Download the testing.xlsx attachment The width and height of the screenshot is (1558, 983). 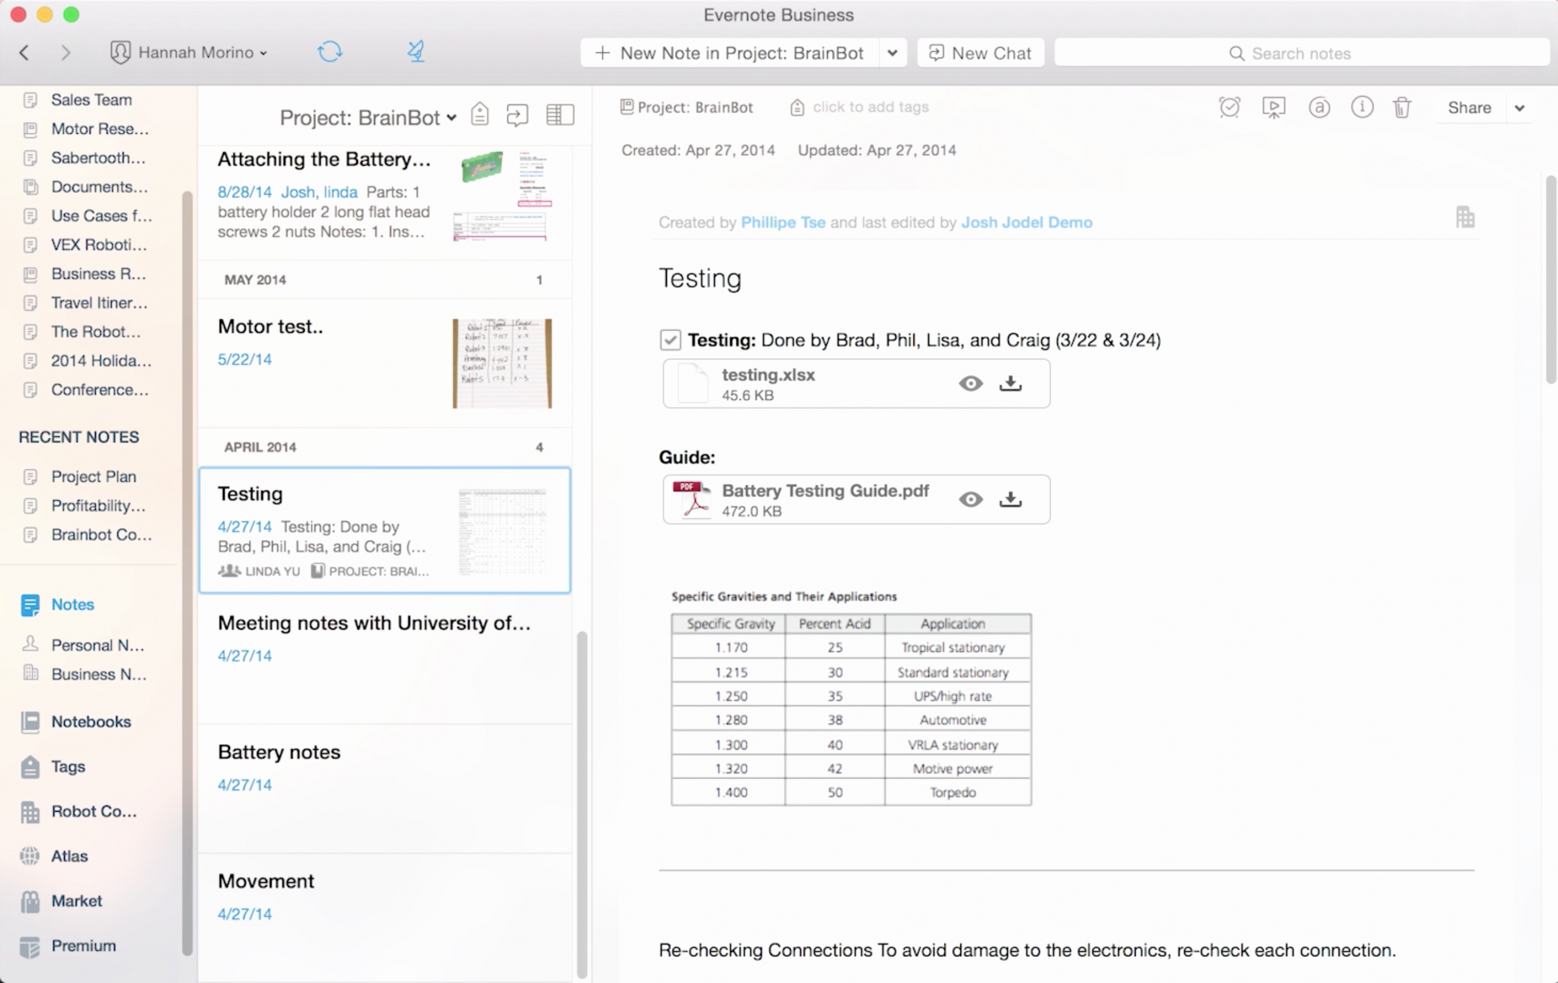(1010, 383)
